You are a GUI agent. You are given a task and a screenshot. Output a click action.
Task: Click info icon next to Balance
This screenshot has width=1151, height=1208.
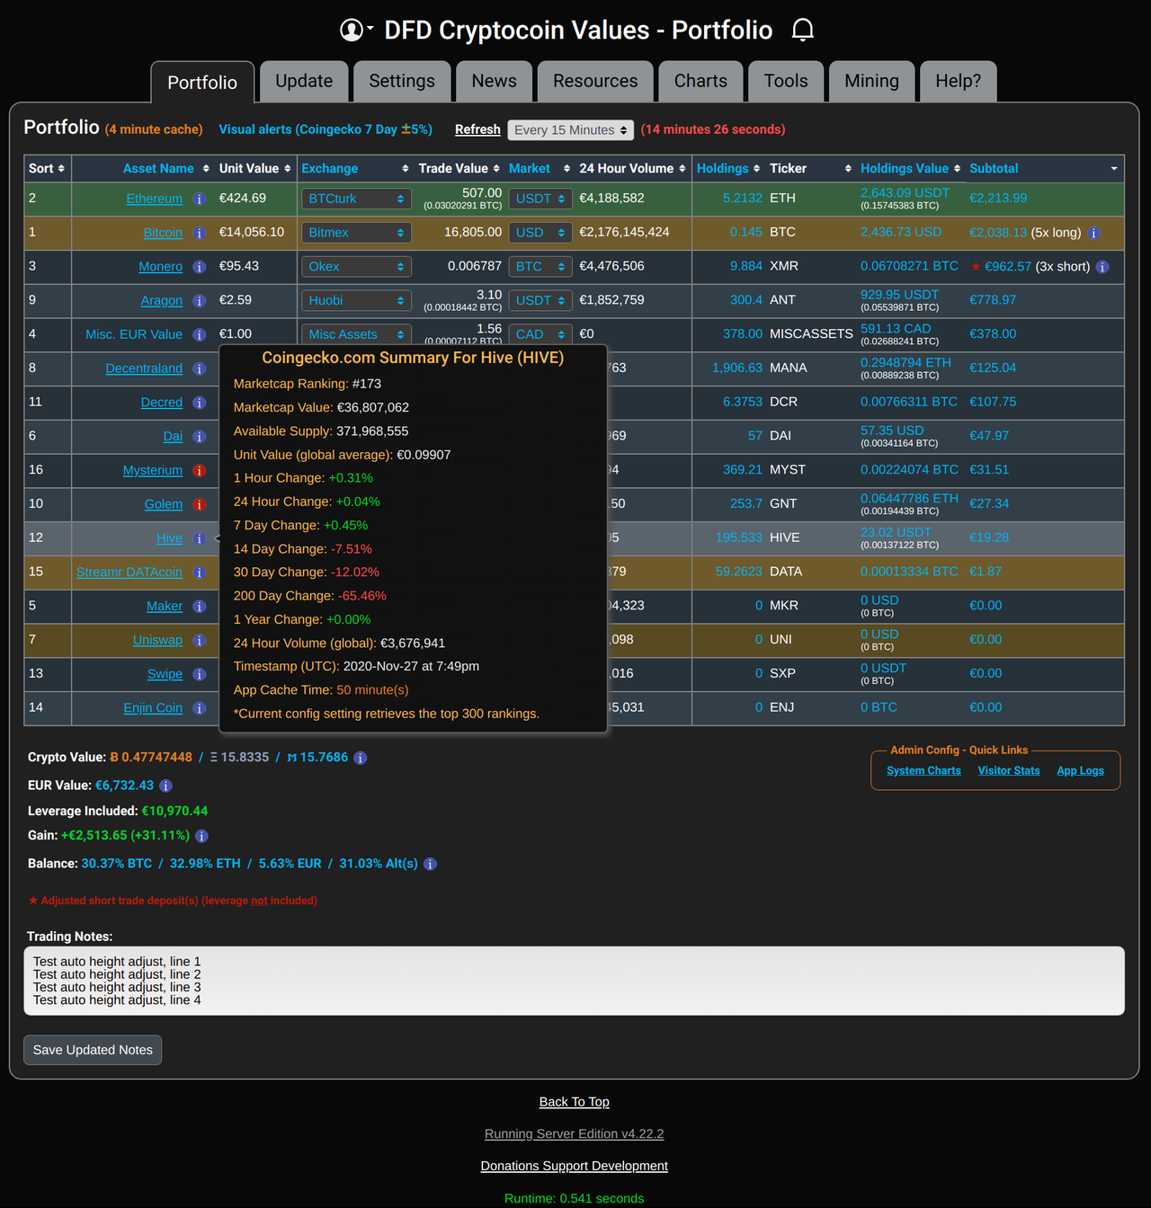pyautogui.click(x=430, y=864)
